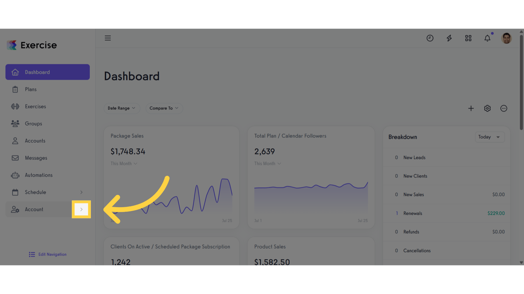Screen dimensions: 524x294
Task: Click the Package Sales amount $1,748.34
Action: tap(128, 152)
